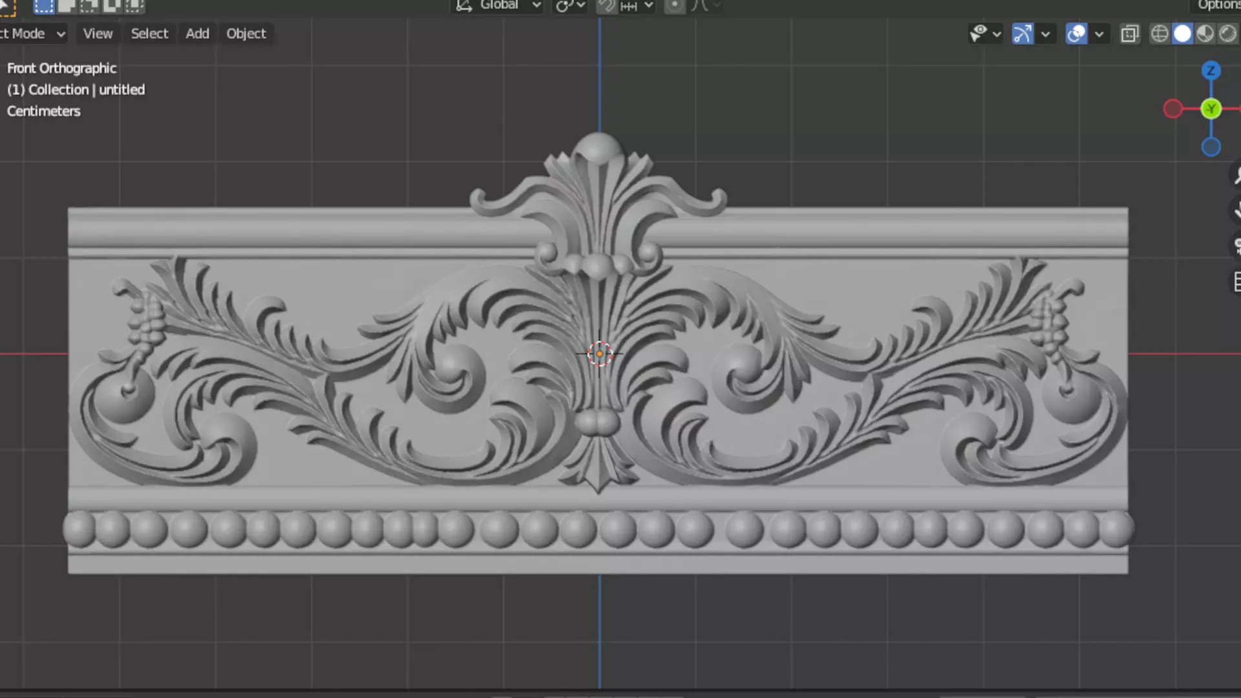Click the 'Front Orthographic' view label
Image resolution: width=1241 pixels, height=698 pixels.
coord(61,68)
